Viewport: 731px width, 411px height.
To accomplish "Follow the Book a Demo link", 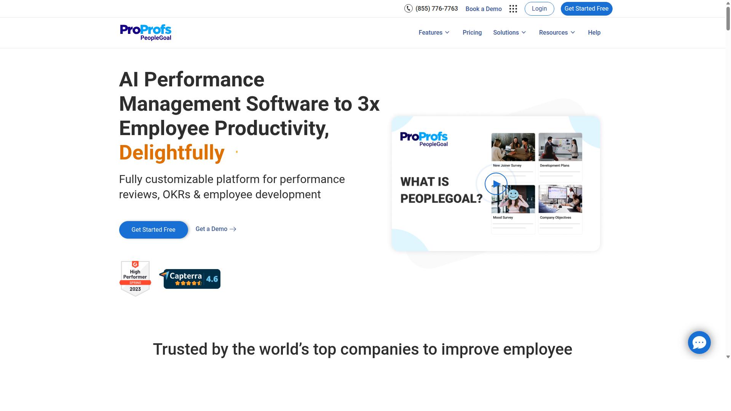I will 484,9.
